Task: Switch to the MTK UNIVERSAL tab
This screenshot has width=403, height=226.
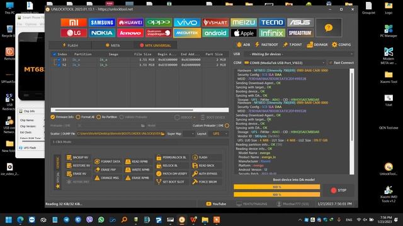Action: (x=156, y=45)
